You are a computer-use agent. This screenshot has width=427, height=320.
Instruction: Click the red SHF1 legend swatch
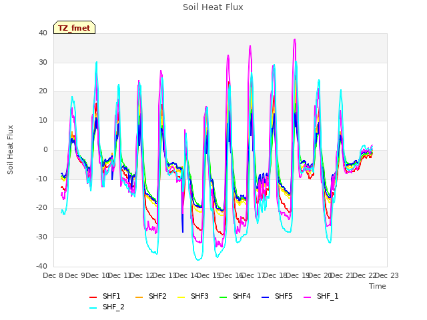93,297
